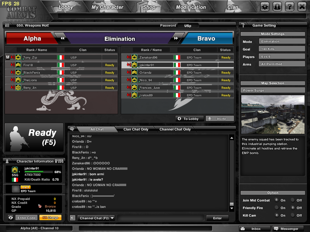Click the SSG rank badge in Character Information
Screen dimensions: 310x232
coord(15,170)
